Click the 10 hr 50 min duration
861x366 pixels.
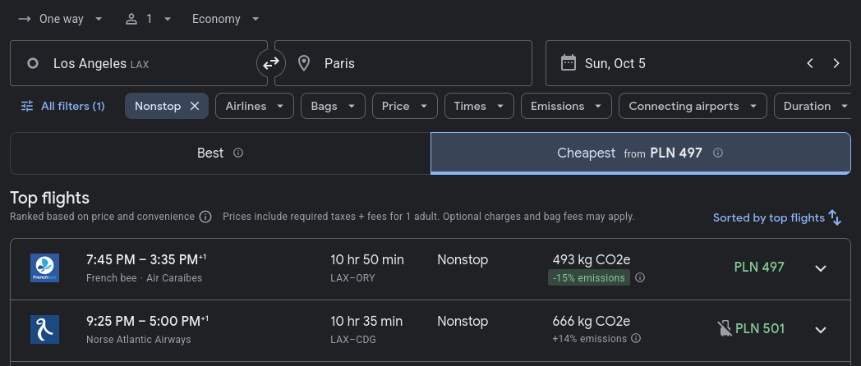(366, 259)
